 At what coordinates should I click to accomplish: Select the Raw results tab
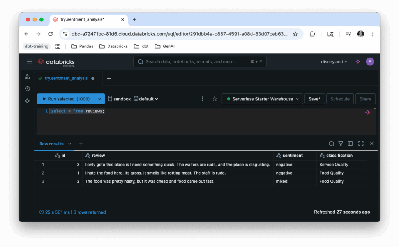[51, 144]
